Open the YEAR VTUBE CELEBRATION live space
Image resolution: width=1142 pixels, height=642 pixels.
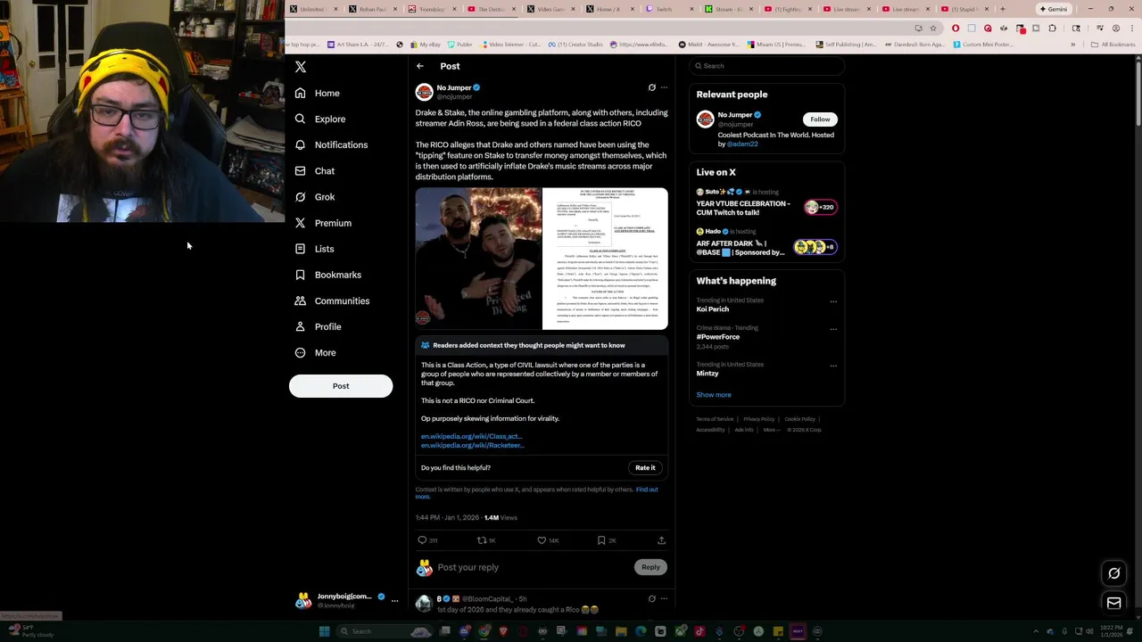(x=767, y=203)
